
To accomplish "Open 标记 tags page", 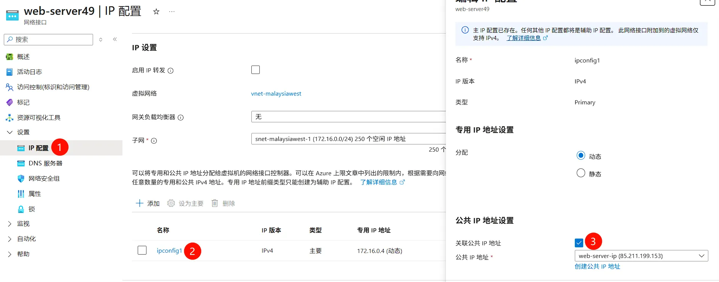I will (23, 103).
